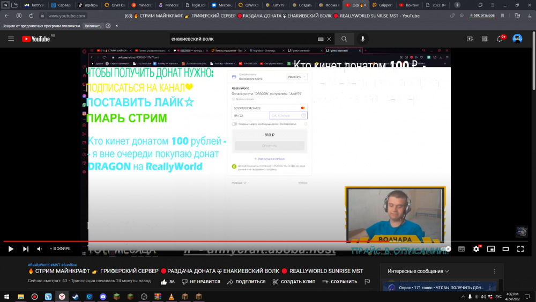Toggle the autoplay switch in the player

446,249
